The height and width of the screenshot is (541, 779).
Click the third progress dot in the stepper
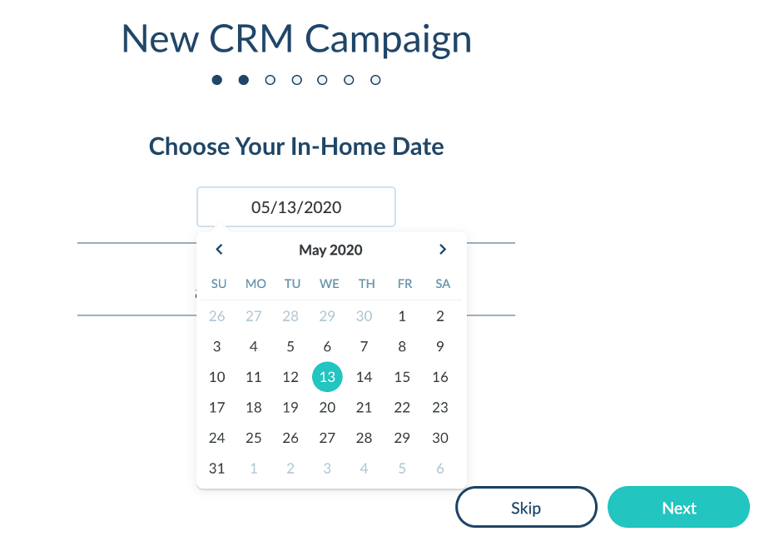coord(270,80)
